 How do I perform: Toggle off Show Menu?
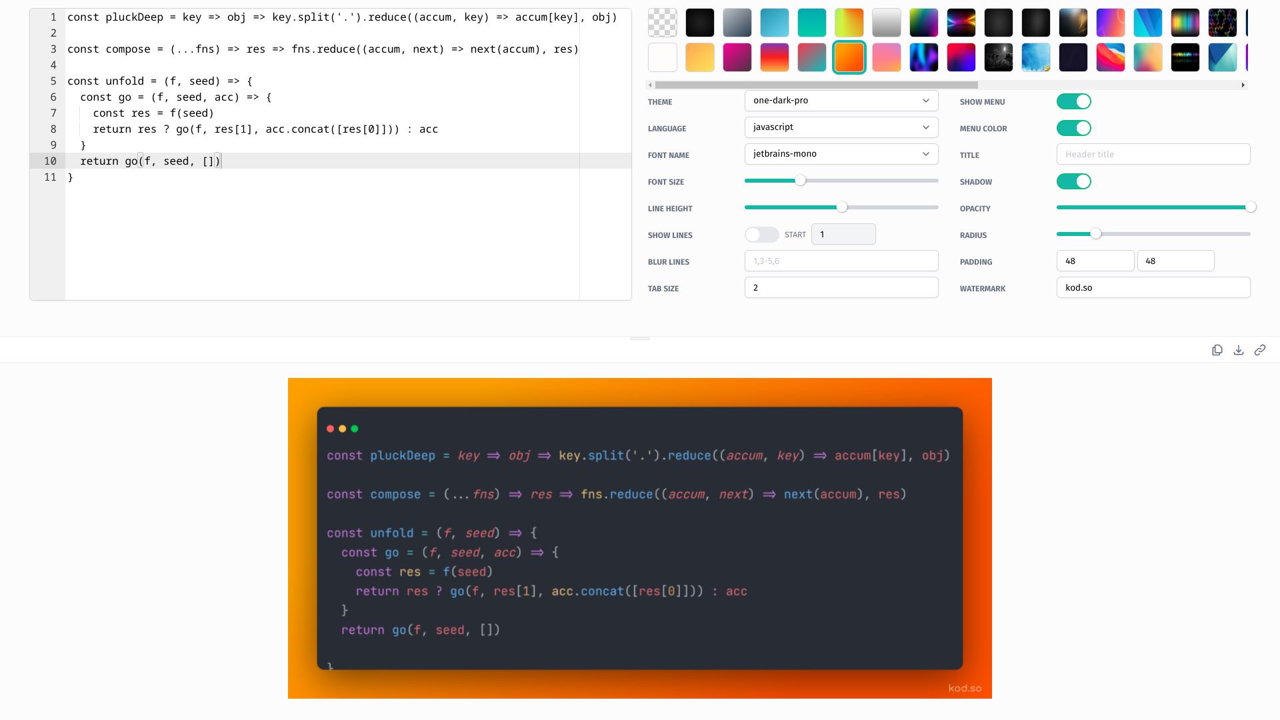click(1073, 101)
